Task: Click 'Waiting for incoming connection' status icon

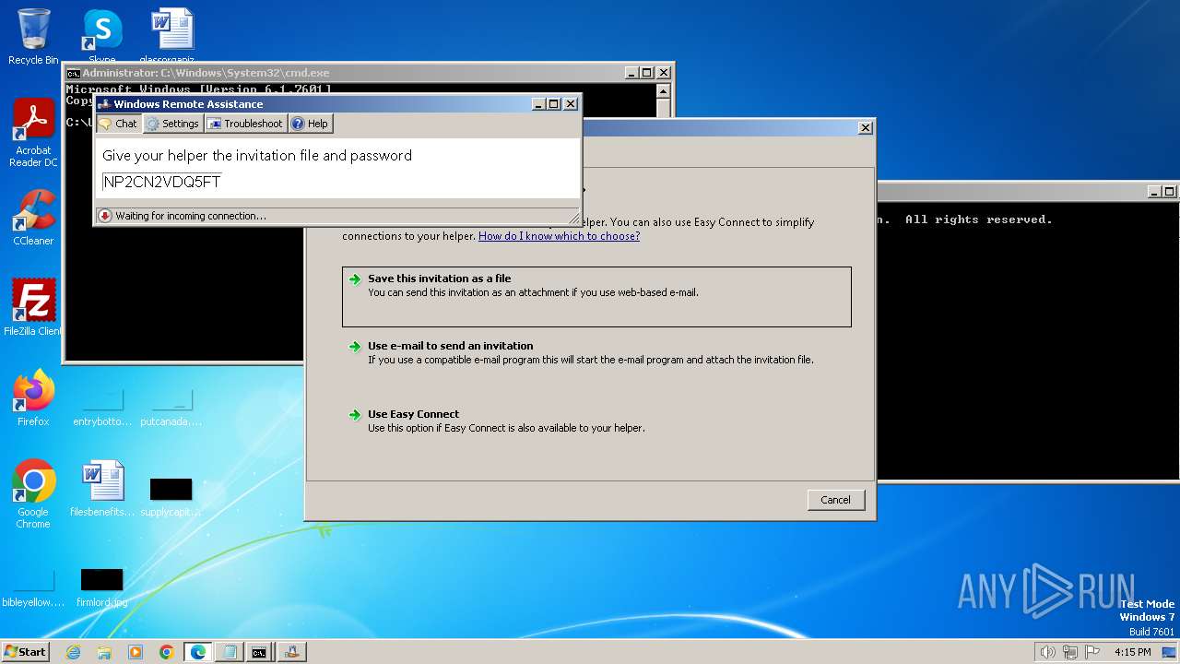Action: click(x=105, y=216)
